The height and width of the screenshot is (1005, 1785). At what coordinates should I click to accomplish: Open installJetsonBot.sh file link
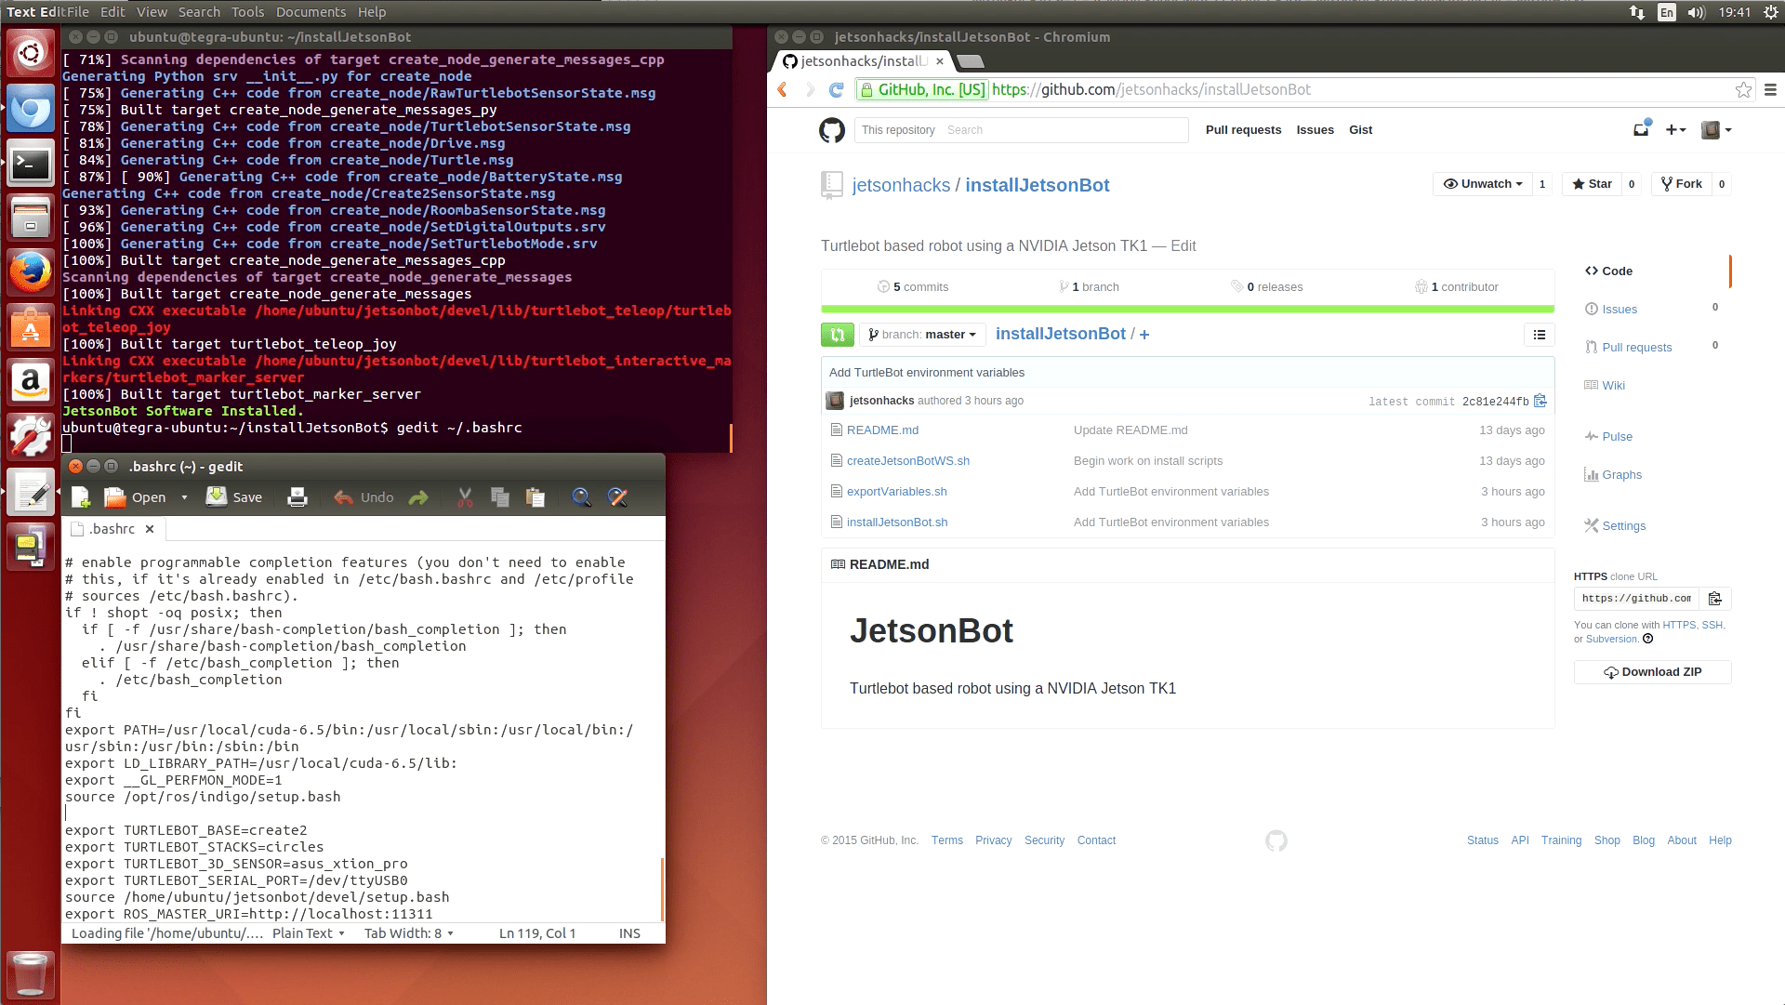(897, 522)
